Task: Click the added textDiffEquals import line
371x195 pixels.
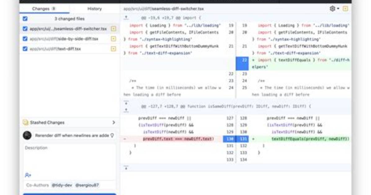Action: pyautogui.click(x=301, y=64)
